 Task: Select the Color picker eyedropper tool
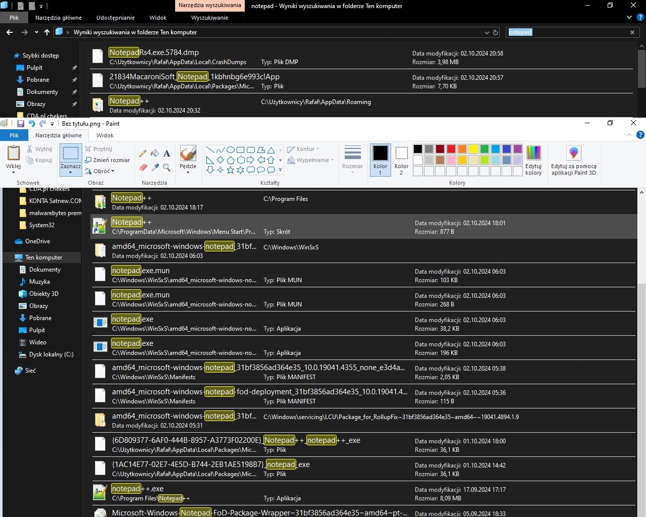pos(155,167)
